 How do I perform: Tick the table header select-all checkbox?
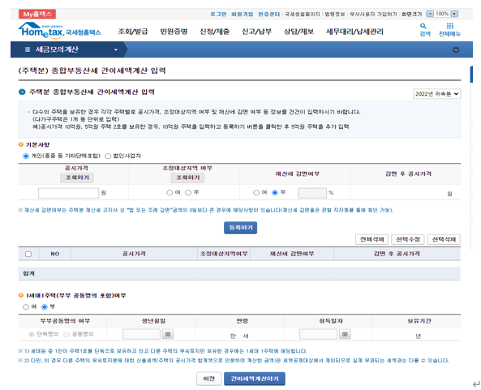click(28, 254)
